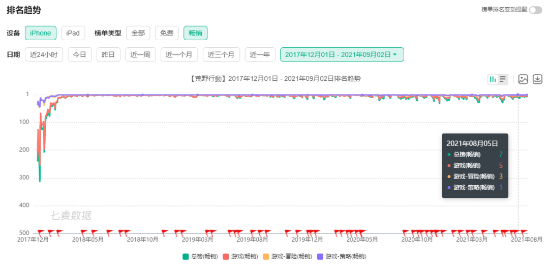Open the custom date range dropdown
The width and height of the screenshot is (549, 266).
pos(342,54)
